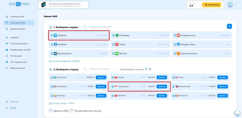Click the star beside '2. Выберите страну'

[x=50, y=69]
